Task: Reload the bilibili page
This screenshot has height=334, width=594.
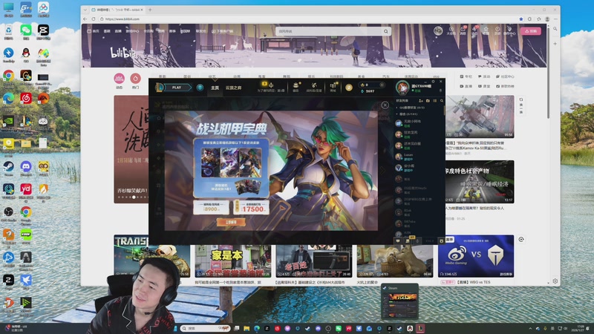Action: pos(94,19)
